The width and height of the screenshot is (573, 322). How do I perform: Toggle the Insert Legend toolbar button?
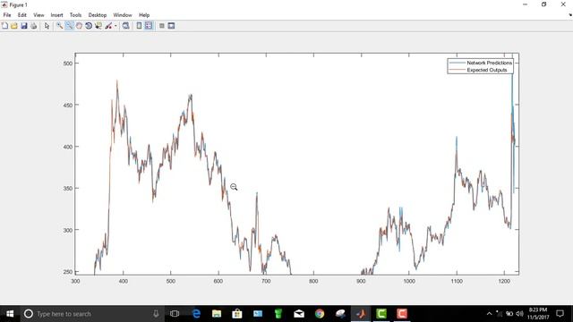click(x=149, y=26)
